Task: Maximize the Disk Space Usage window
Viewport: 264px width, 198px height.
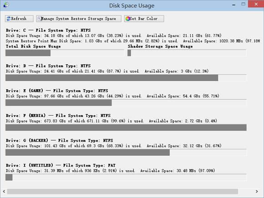Action: click(244, 5)
